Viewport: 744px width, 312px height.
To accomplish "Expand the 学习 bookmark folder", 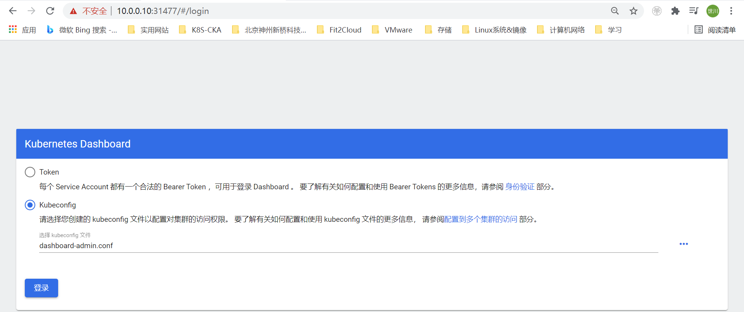I will tap(608, 30).
